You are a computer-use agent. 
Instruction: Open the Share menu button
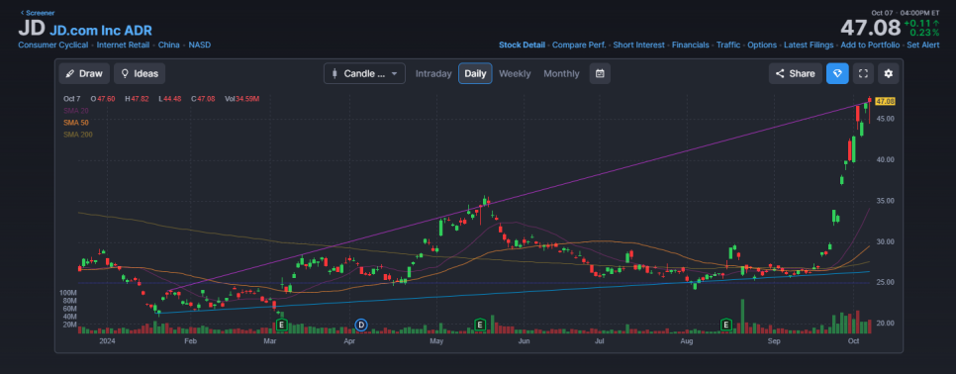(x=795, y=73)
